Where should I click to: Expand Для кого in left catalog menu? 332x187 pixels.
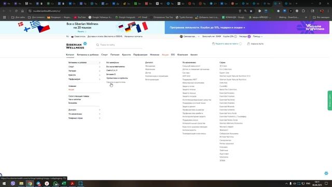click(x=84, y=110)
